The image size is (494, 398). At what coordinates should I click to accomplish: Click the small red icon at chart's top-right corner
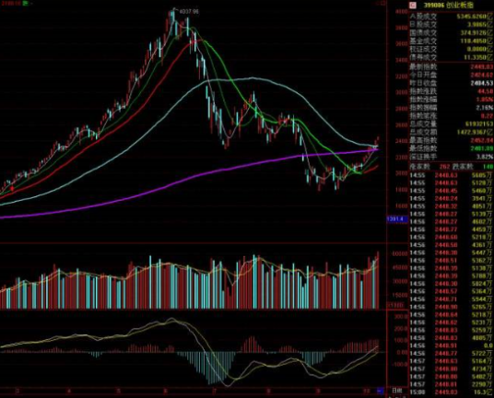[x=382, y=3]
